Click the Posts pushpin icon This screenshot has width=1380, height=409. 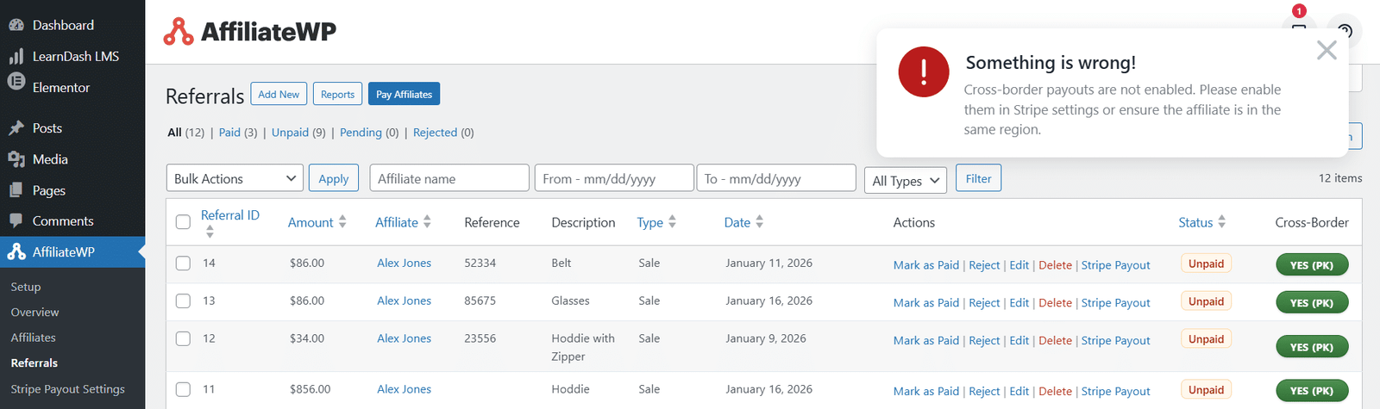coord(16,128)
